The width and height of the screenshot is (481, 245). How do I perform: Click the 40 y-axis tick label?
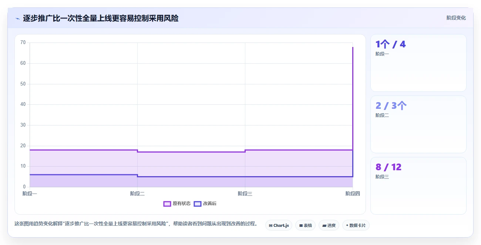tap(23, 104)
